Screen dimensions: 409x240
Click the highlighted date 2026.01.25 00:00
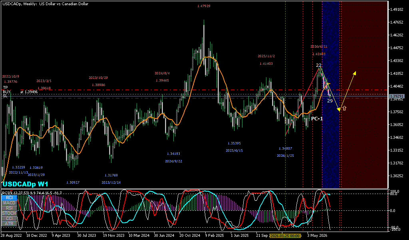(x=285, y=236)
